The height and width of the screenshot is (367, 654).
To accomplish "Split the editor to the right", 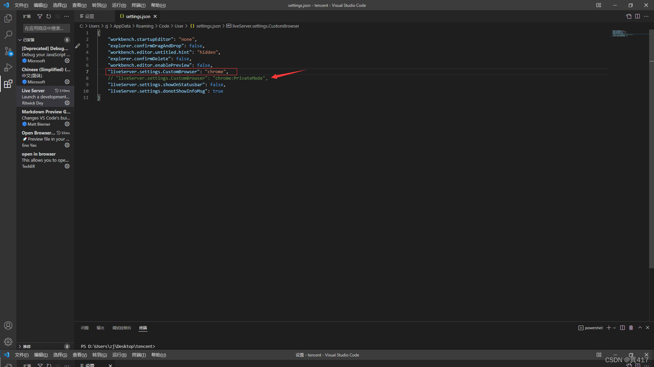I will pyautogui.click(x=637, y=16).
